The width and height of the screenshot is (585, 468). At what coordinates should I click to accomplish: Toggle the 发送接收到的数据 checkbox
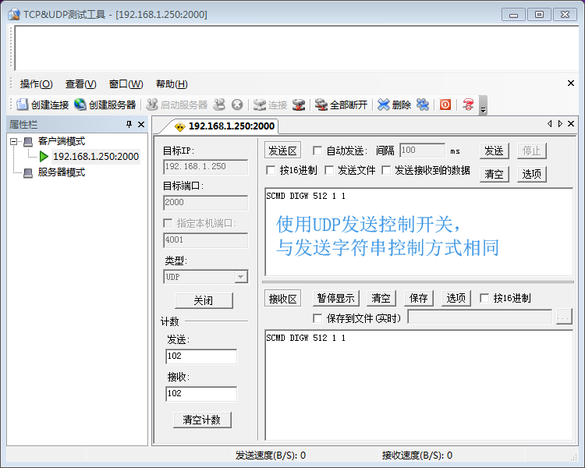click(386, 171)
